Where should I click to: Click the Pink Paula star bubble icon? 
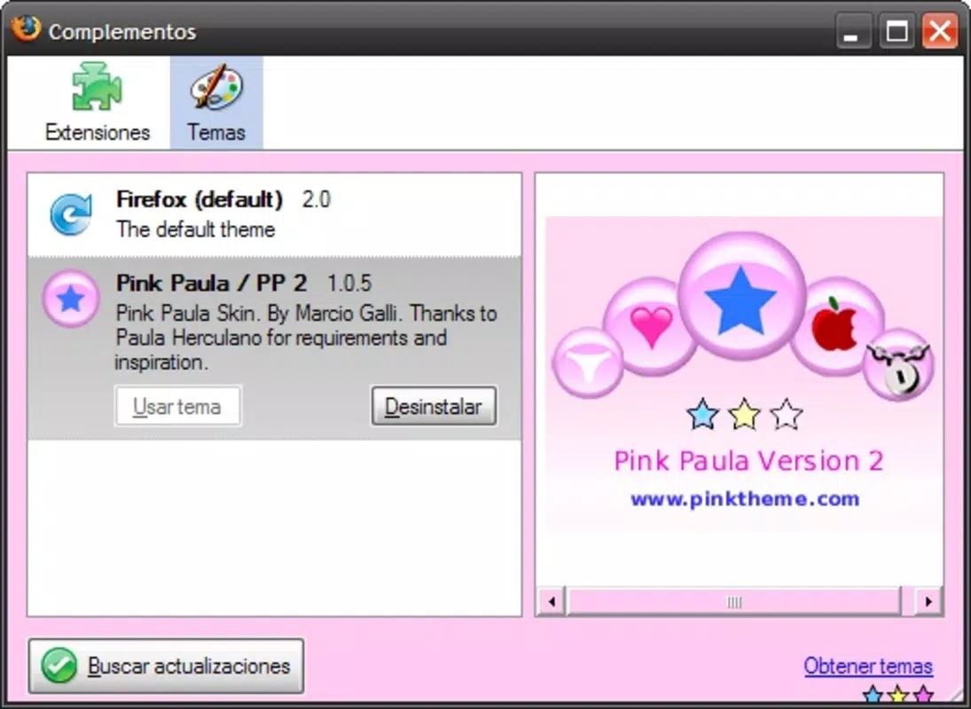71,299
